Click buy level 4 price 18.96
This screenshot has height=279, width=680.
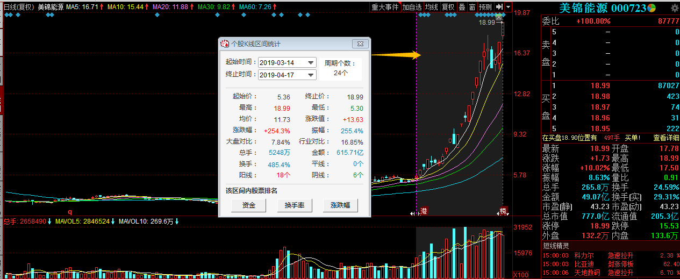coord(600,118)
